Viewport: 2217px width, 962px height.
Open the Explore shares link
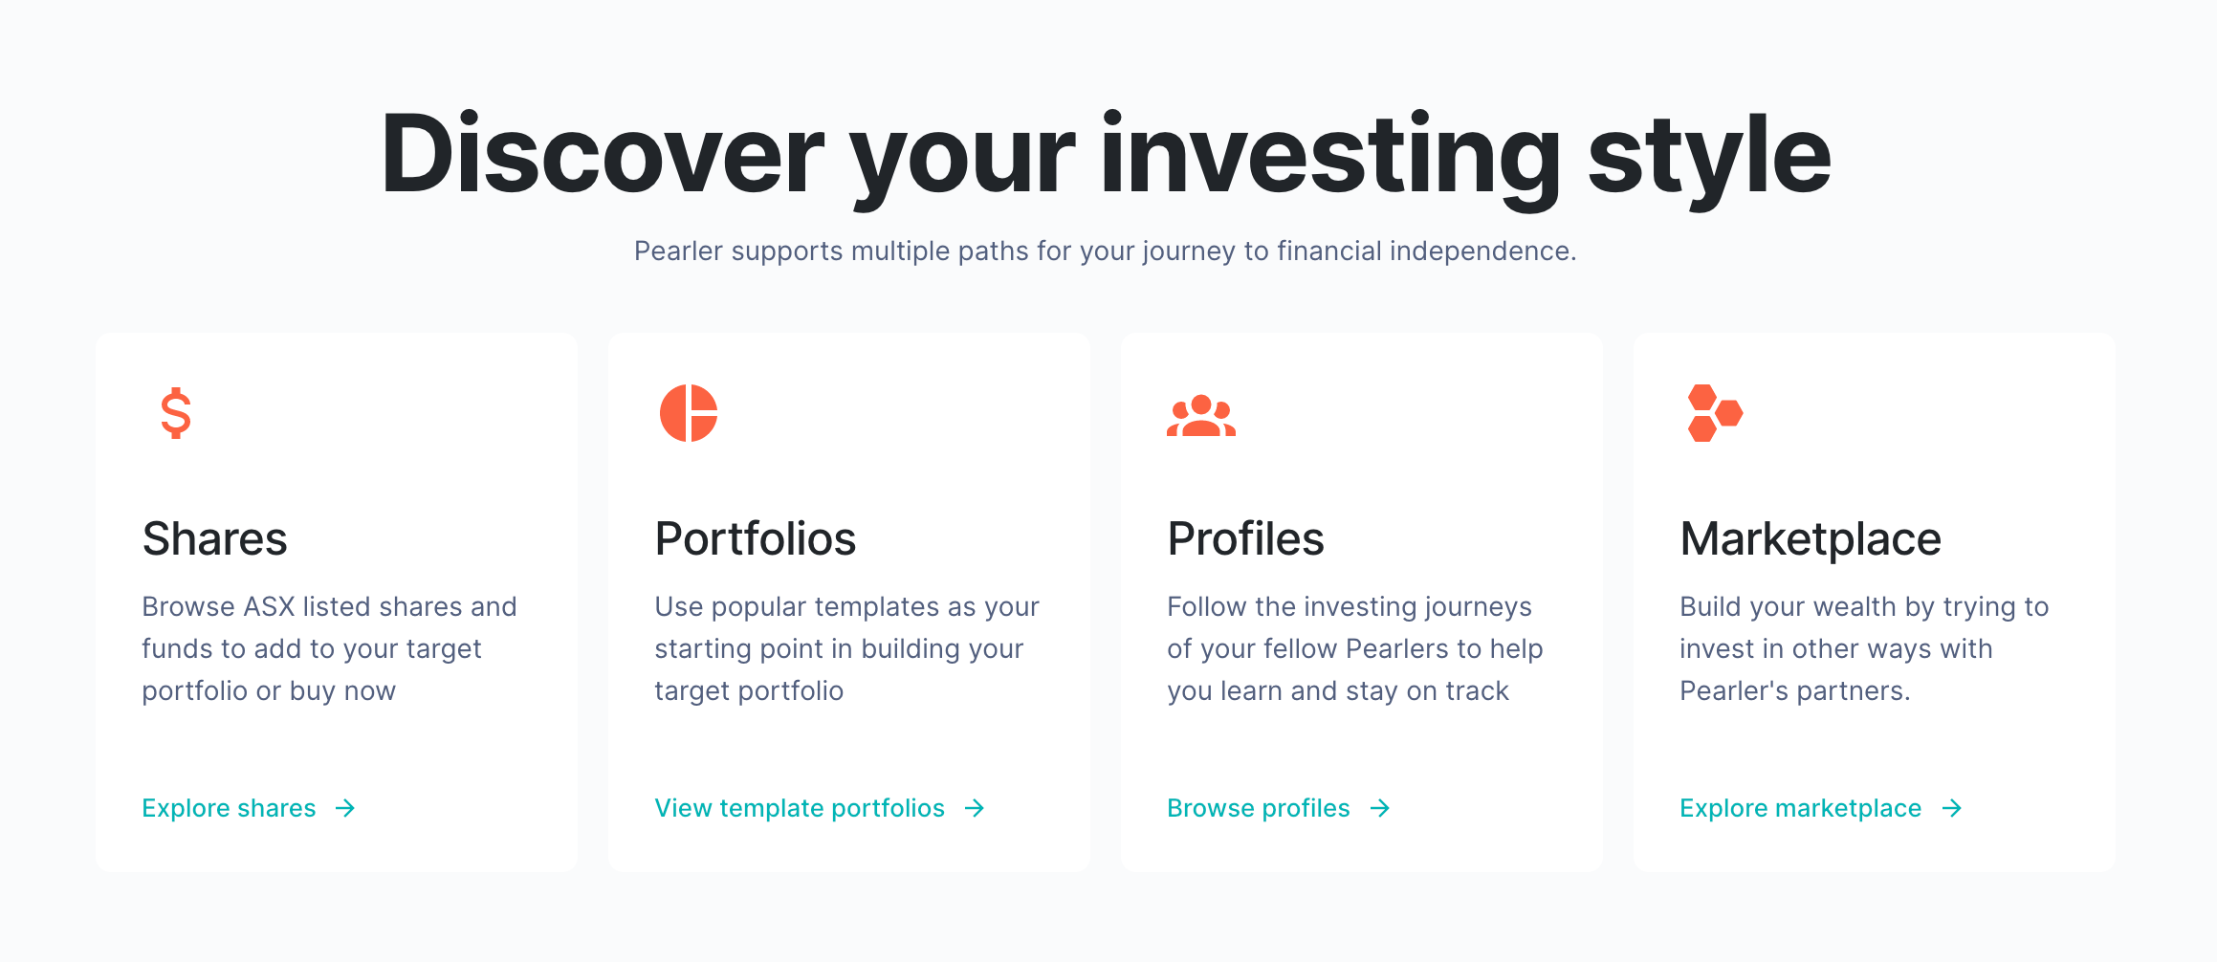tap(229, 808)
